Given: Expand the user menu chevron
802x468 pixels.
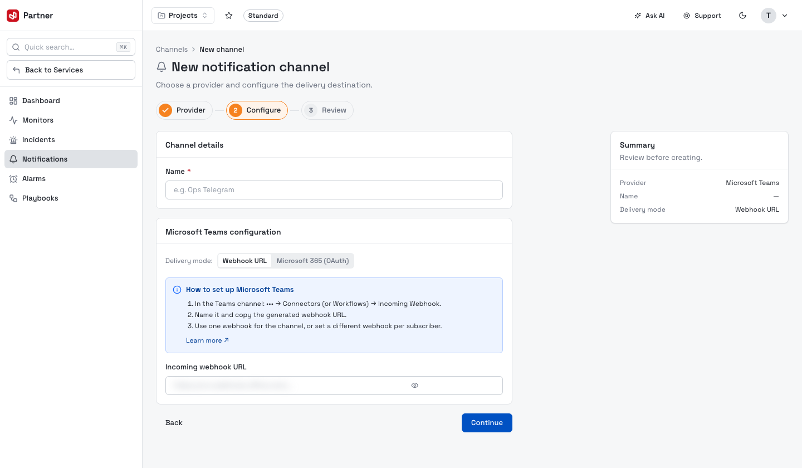Looking at the screenshot, I should click(785, 16).
